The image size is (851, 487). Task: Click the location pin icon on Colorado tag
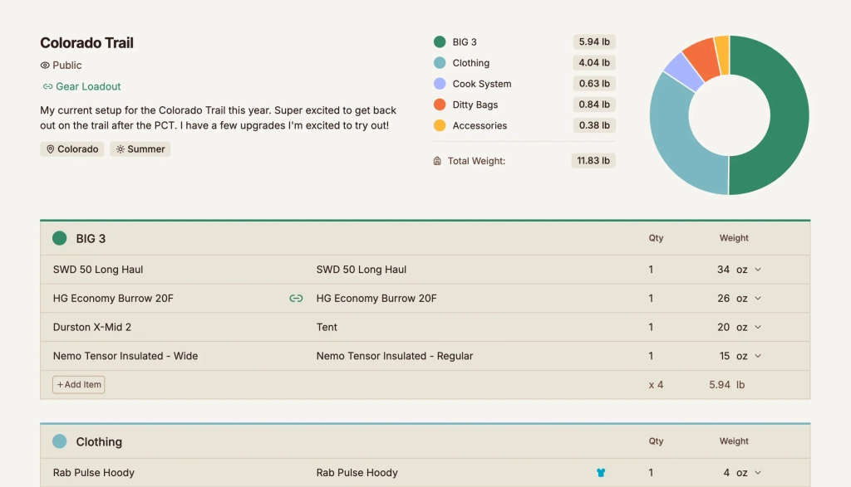coord(50,149)
